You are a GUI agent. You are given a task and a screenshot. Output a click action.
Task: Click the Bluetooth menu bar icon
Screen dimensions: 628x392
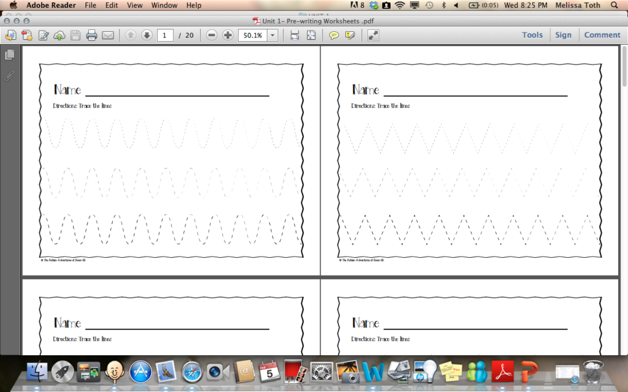click(443, 5)
